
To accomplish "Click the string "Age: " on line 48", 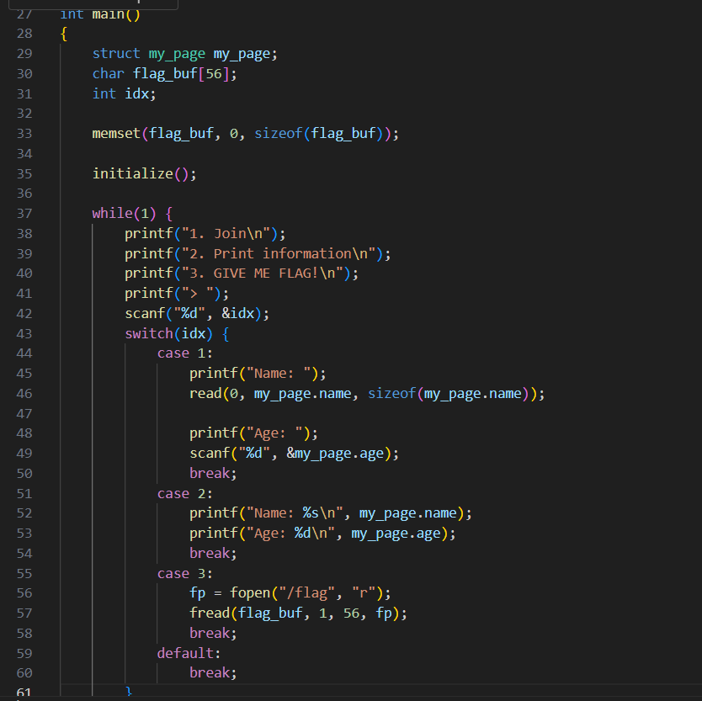I will pos(274,433).
